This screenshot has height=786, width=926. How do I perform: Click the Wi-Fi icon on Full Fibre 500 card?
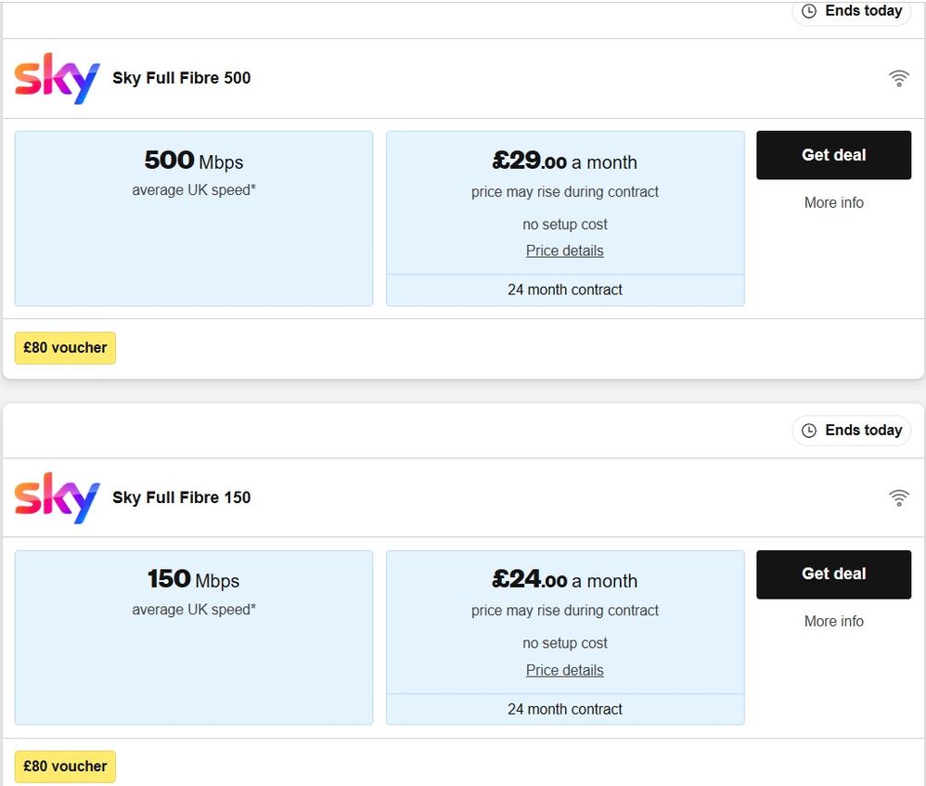coord(899,79)
